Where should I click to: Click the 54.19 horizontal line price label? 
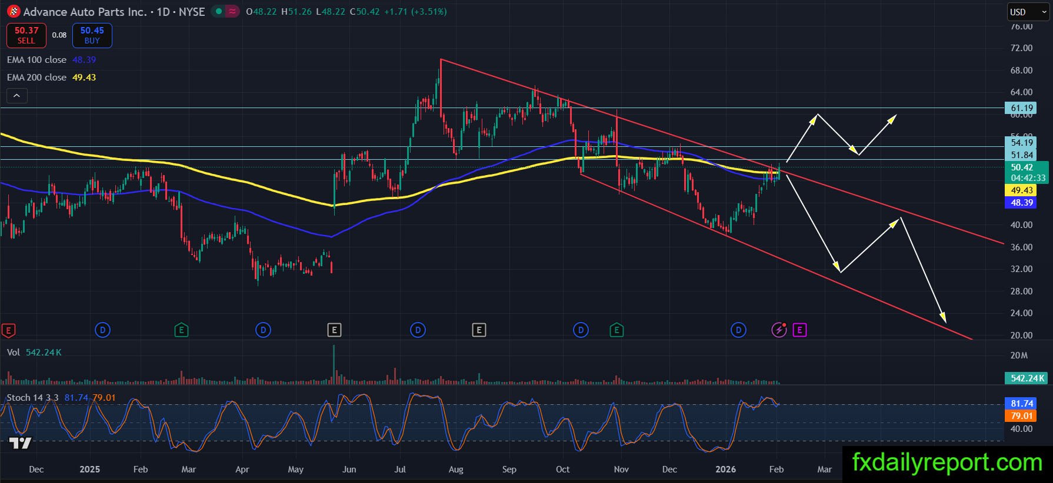click(1022, 143)
